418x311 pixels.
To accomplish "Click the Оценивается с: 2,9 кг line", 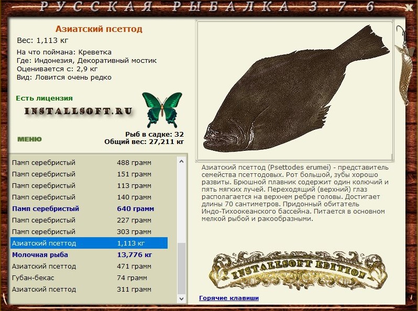I will pos(57,69).
